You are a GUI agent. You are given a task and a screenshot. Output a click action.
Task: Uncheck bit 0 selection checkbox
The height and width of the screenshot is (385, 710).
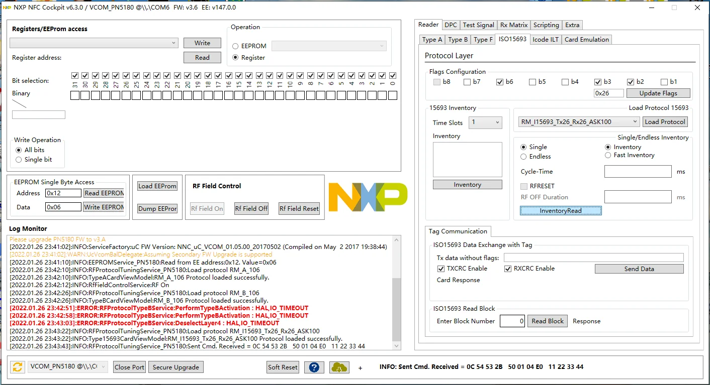tap(392, 75)
